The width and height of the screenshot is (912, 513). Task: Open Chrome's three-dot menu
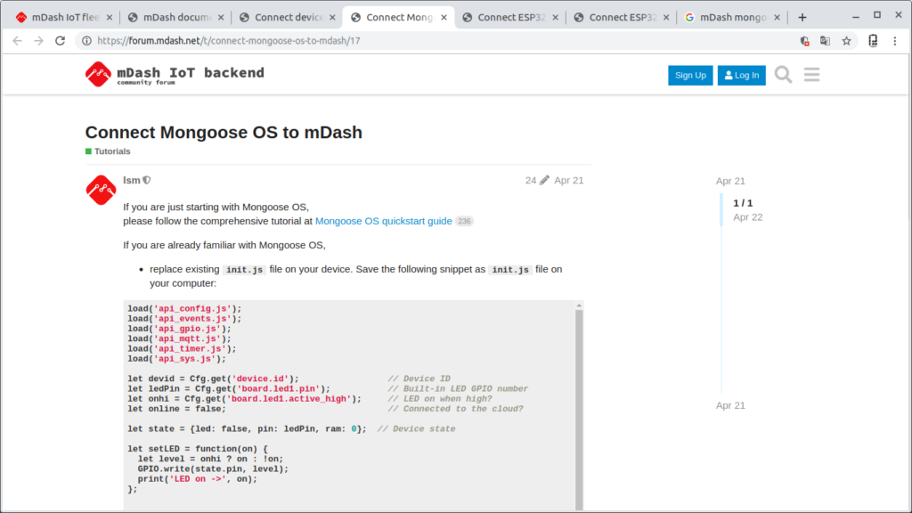[x=895, y=41]
